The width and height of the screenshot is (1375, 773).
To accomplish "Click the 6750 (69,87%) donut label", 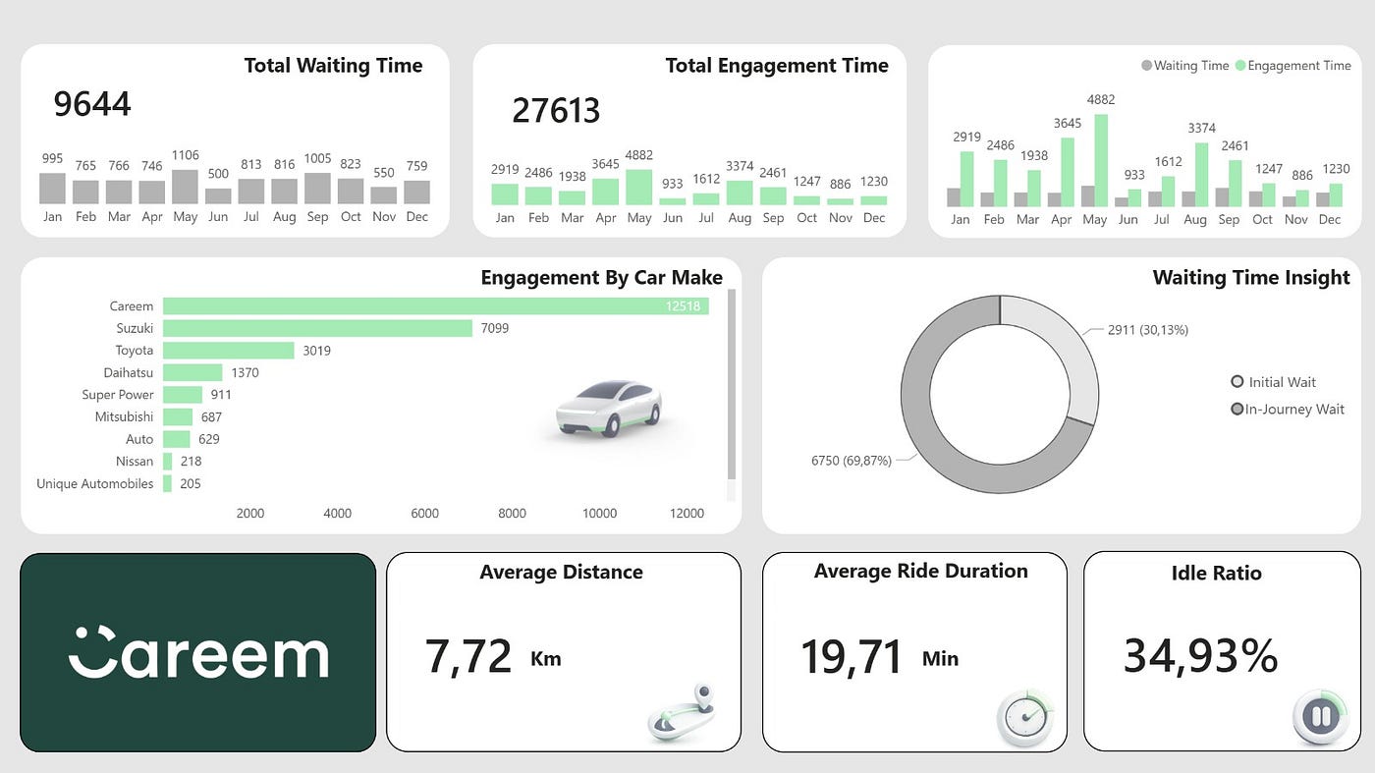I will pyautogui.click(x=852, y=460).
